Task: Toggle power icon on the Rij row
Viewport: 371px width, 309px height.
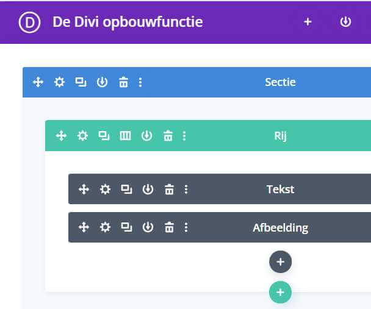Action: click(x=146, y=135)
